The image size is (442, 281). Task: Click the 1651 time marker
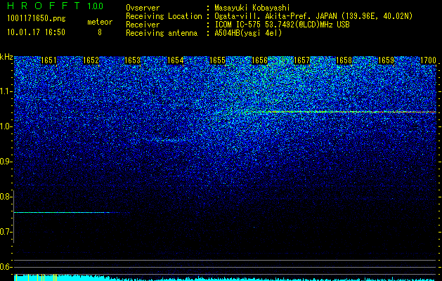pyautogui.click(x=48, y=60)
